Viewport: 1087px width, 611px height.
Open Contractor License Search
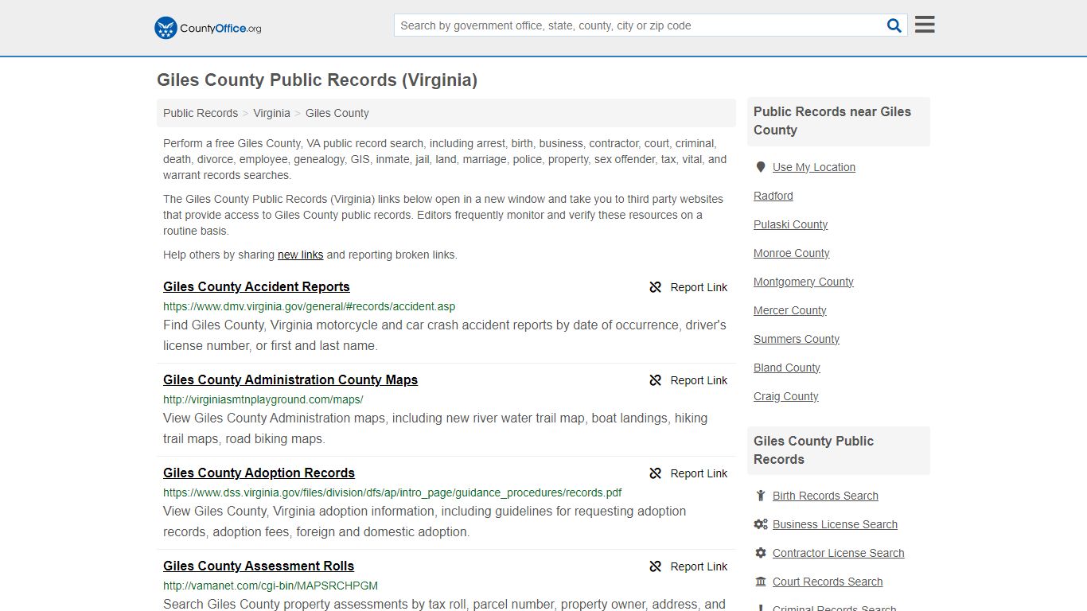tap(839, 553)
